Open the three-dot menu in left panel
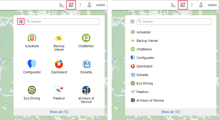The height and width of the screenshot is (120, 219). (x=80, y=5)
